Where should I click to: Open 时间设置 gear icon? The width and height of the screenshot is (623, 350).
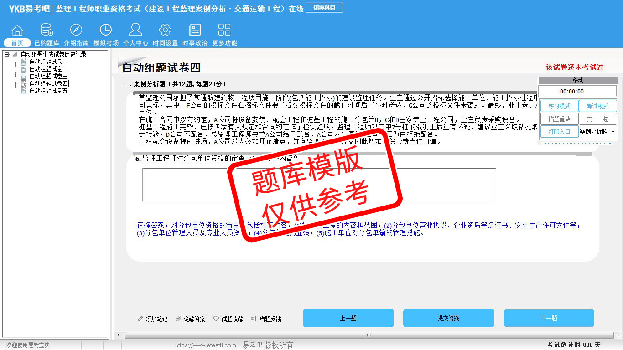[165, 31]
